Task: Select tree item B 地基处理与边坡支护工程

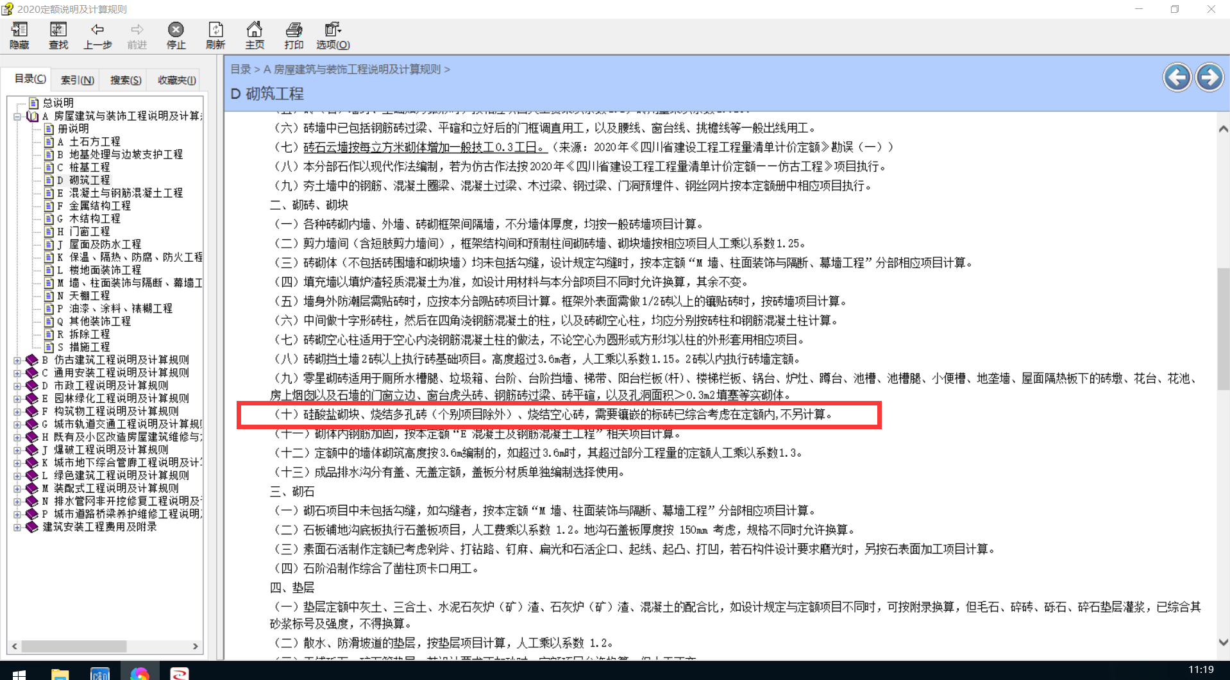Action: [x=120, y=155]
